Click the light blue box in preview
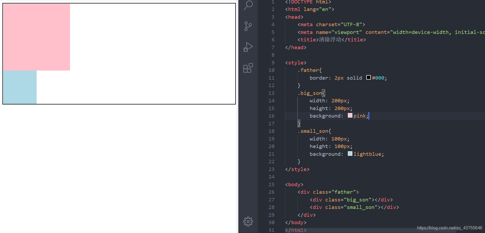This screenshot has width=485, height=233. tap(20, 87)
